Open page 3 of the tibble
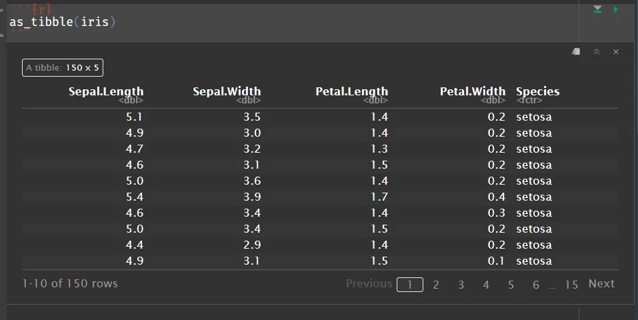Viewport: 638px width, 320px height. pyautogui.click(x=461, y=285)
